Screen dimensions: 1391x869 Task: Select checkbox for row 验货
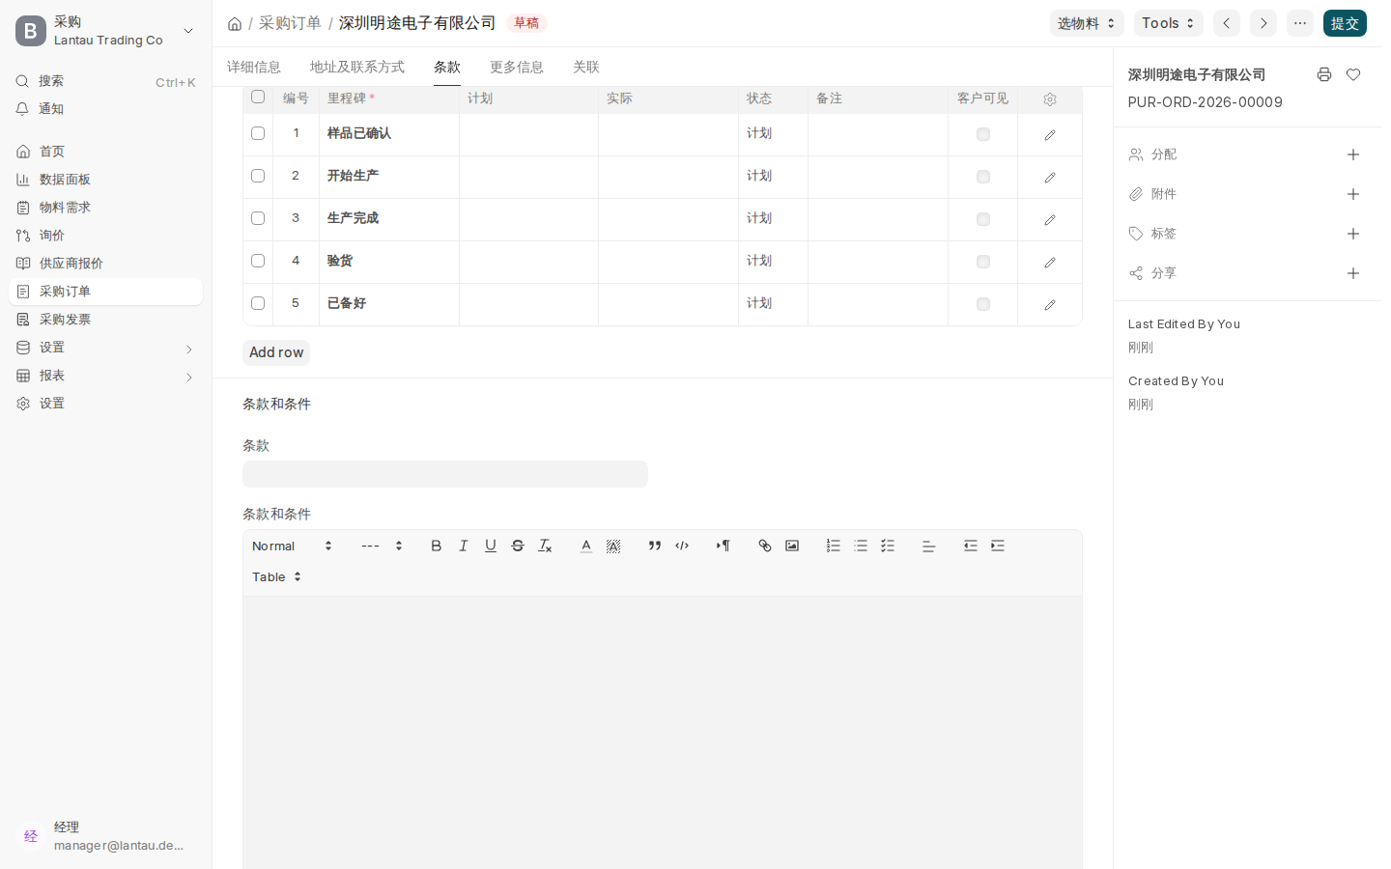click(258, 261)
